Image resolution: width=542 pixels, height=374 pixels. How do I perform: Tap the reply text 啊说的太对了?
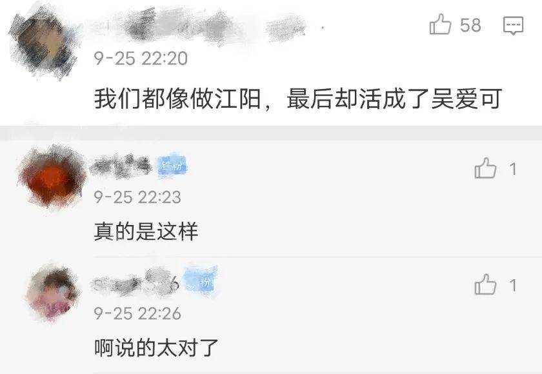(156, 348)
